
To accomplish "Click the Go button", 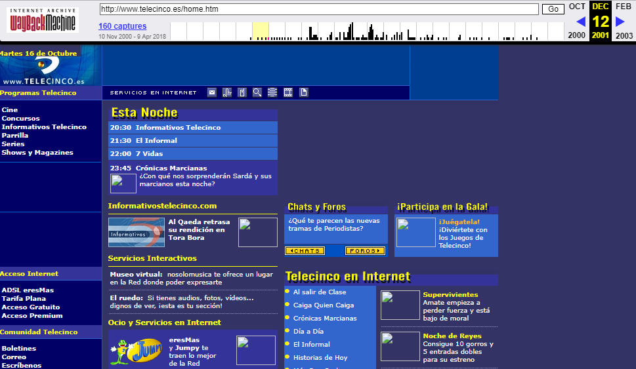I will pyautogui.click(x=553, y=9).
